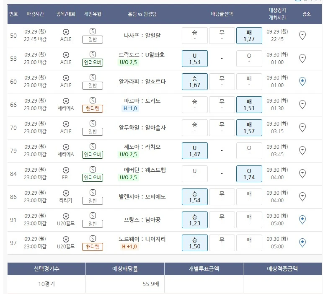Viewport: 323px width, 294px height.
Task: Open venue pin for 알두하일 vs 알아흘사
Action: click(x=302, y=127)
